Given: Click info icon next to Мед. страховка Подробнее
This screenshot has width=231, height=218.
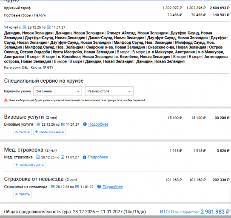Looking at the screenshot, I should click(x=84, y=158).
